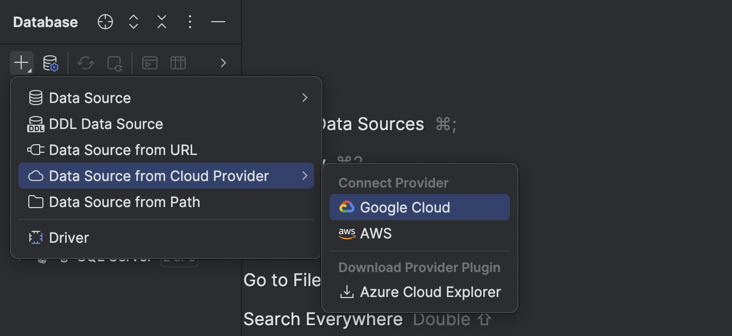Click the Search Everywhere hint text

pyautogui.click(x=323, y=319)
